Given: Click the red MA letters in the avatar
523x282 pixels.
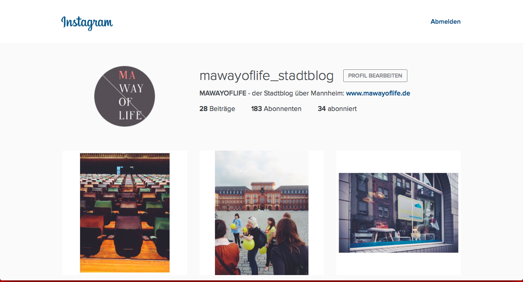Looking at the screenshot, I should pos(127,75).
